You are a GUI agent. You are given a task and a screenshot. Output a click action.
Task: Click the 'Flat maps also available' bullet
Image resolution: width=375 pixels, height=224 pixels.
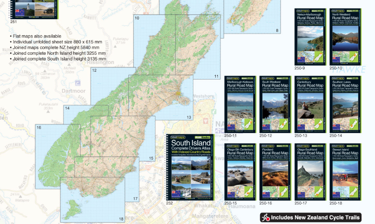36,36
